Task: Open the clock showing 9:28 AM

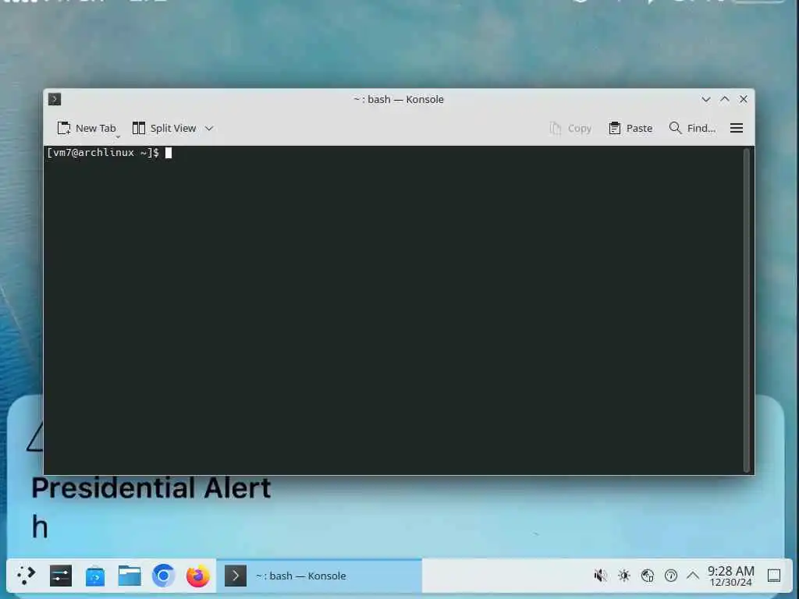Action: (x=730, y=576)
